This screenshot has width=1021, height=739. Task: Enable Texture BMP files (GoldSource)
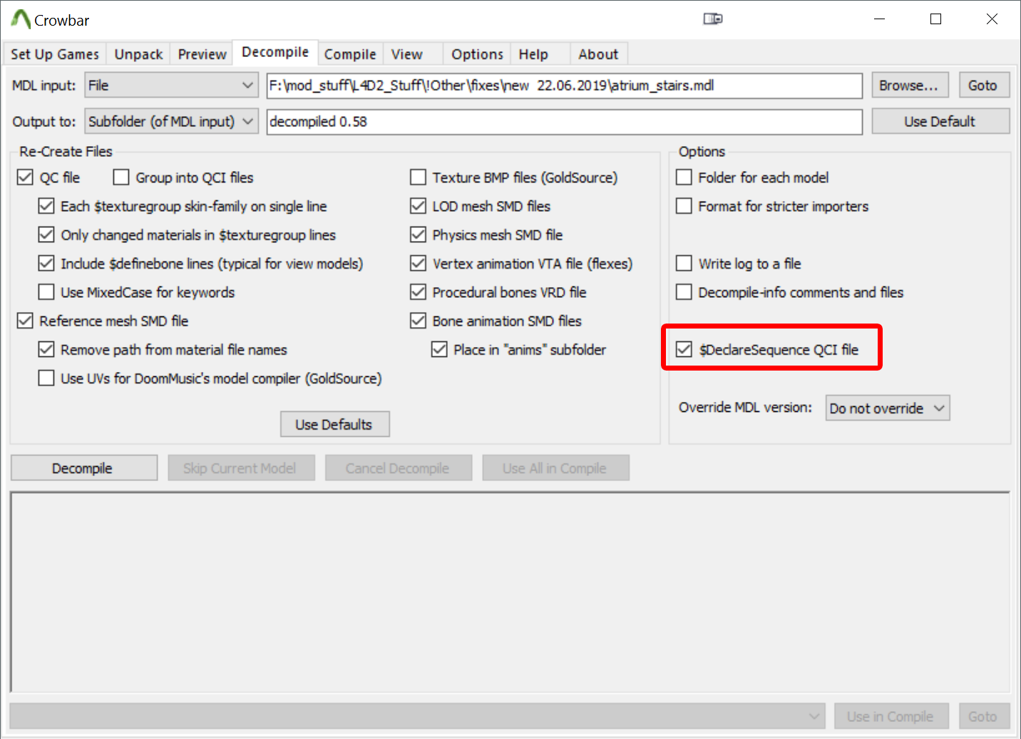(419, 177)
